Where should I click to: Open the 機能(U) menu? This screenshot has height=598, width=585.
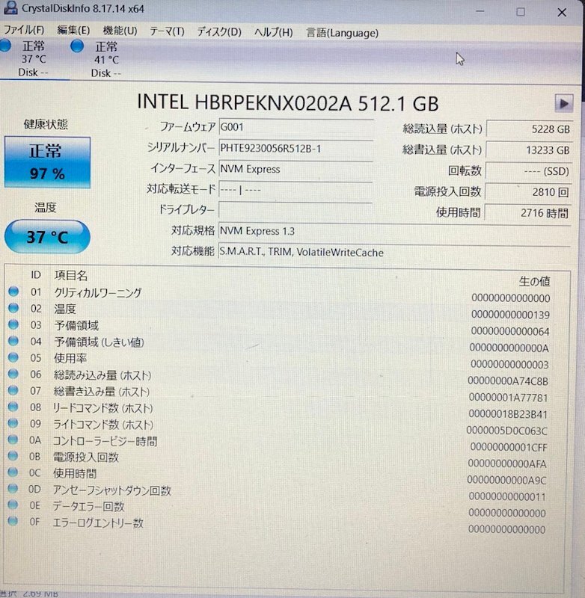120,31
